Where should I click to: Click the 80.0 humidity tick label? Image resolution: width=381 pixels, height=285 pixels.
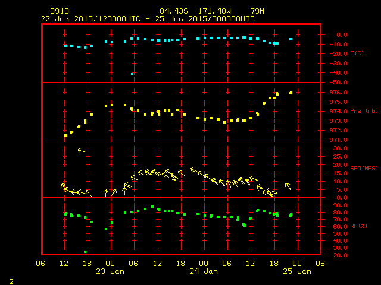tap(340, 213)
